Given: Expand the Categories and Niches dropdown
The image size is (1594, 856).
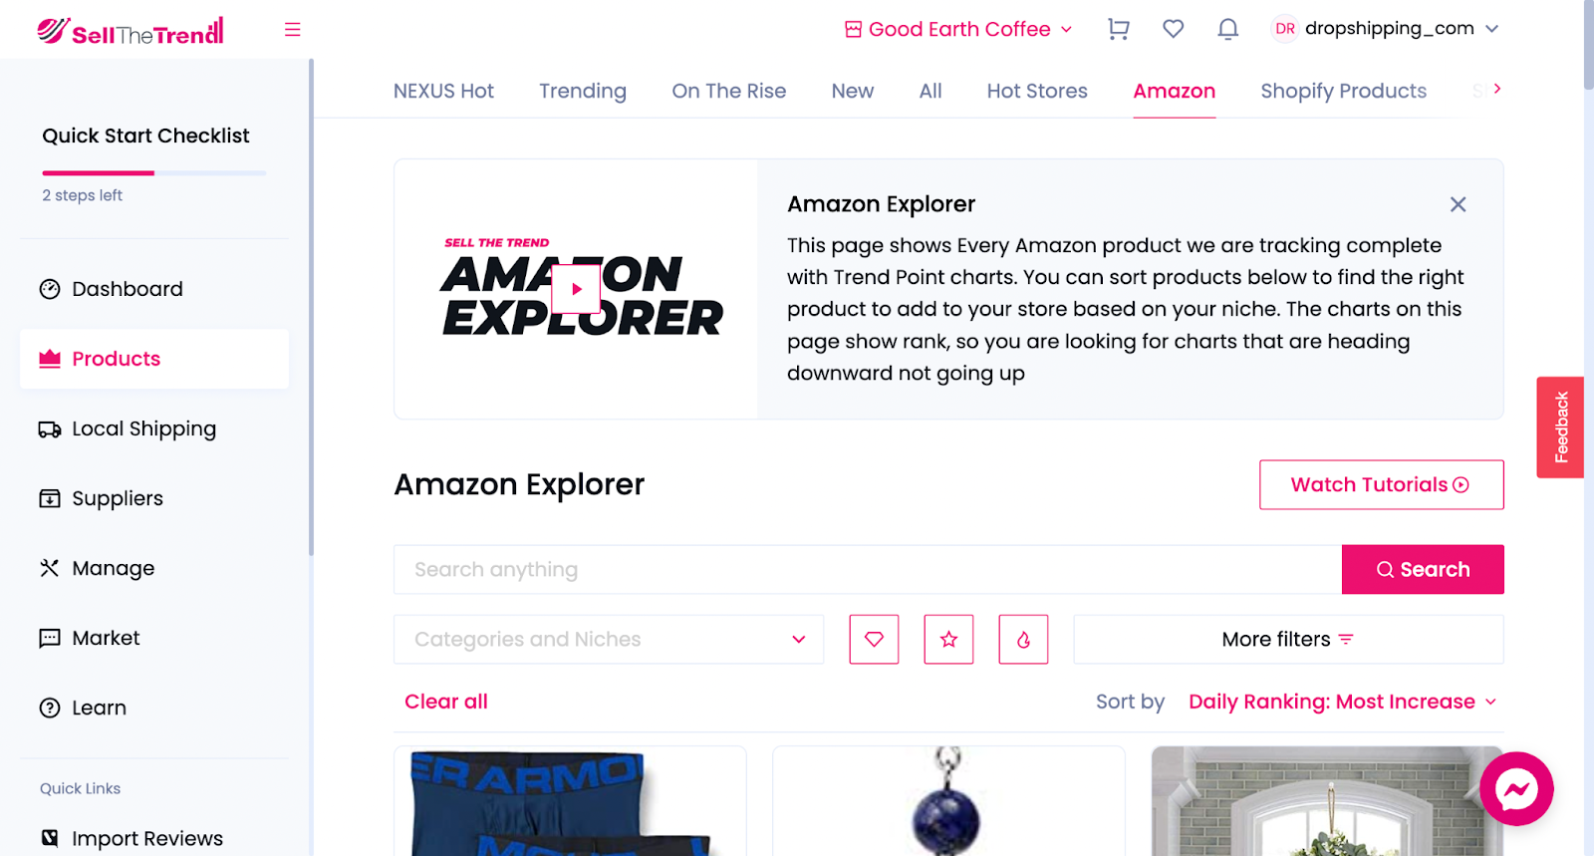Looking at the screenshot, I should 609,639.
